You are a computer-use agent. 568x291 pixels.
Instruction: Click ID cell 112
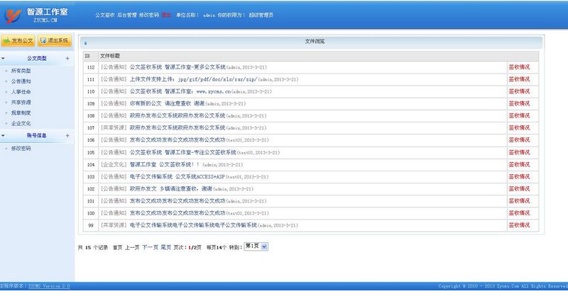point(91,67)
